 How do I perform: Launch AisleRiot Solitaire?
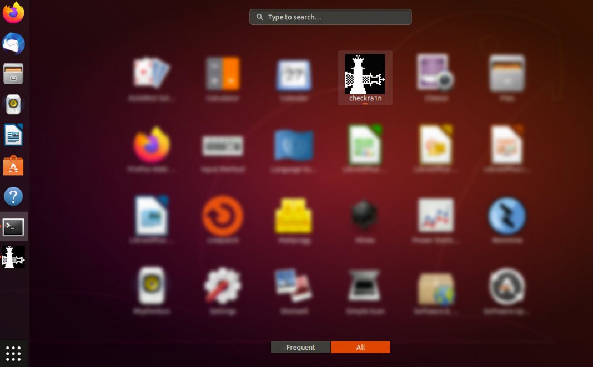click(151, 74)
